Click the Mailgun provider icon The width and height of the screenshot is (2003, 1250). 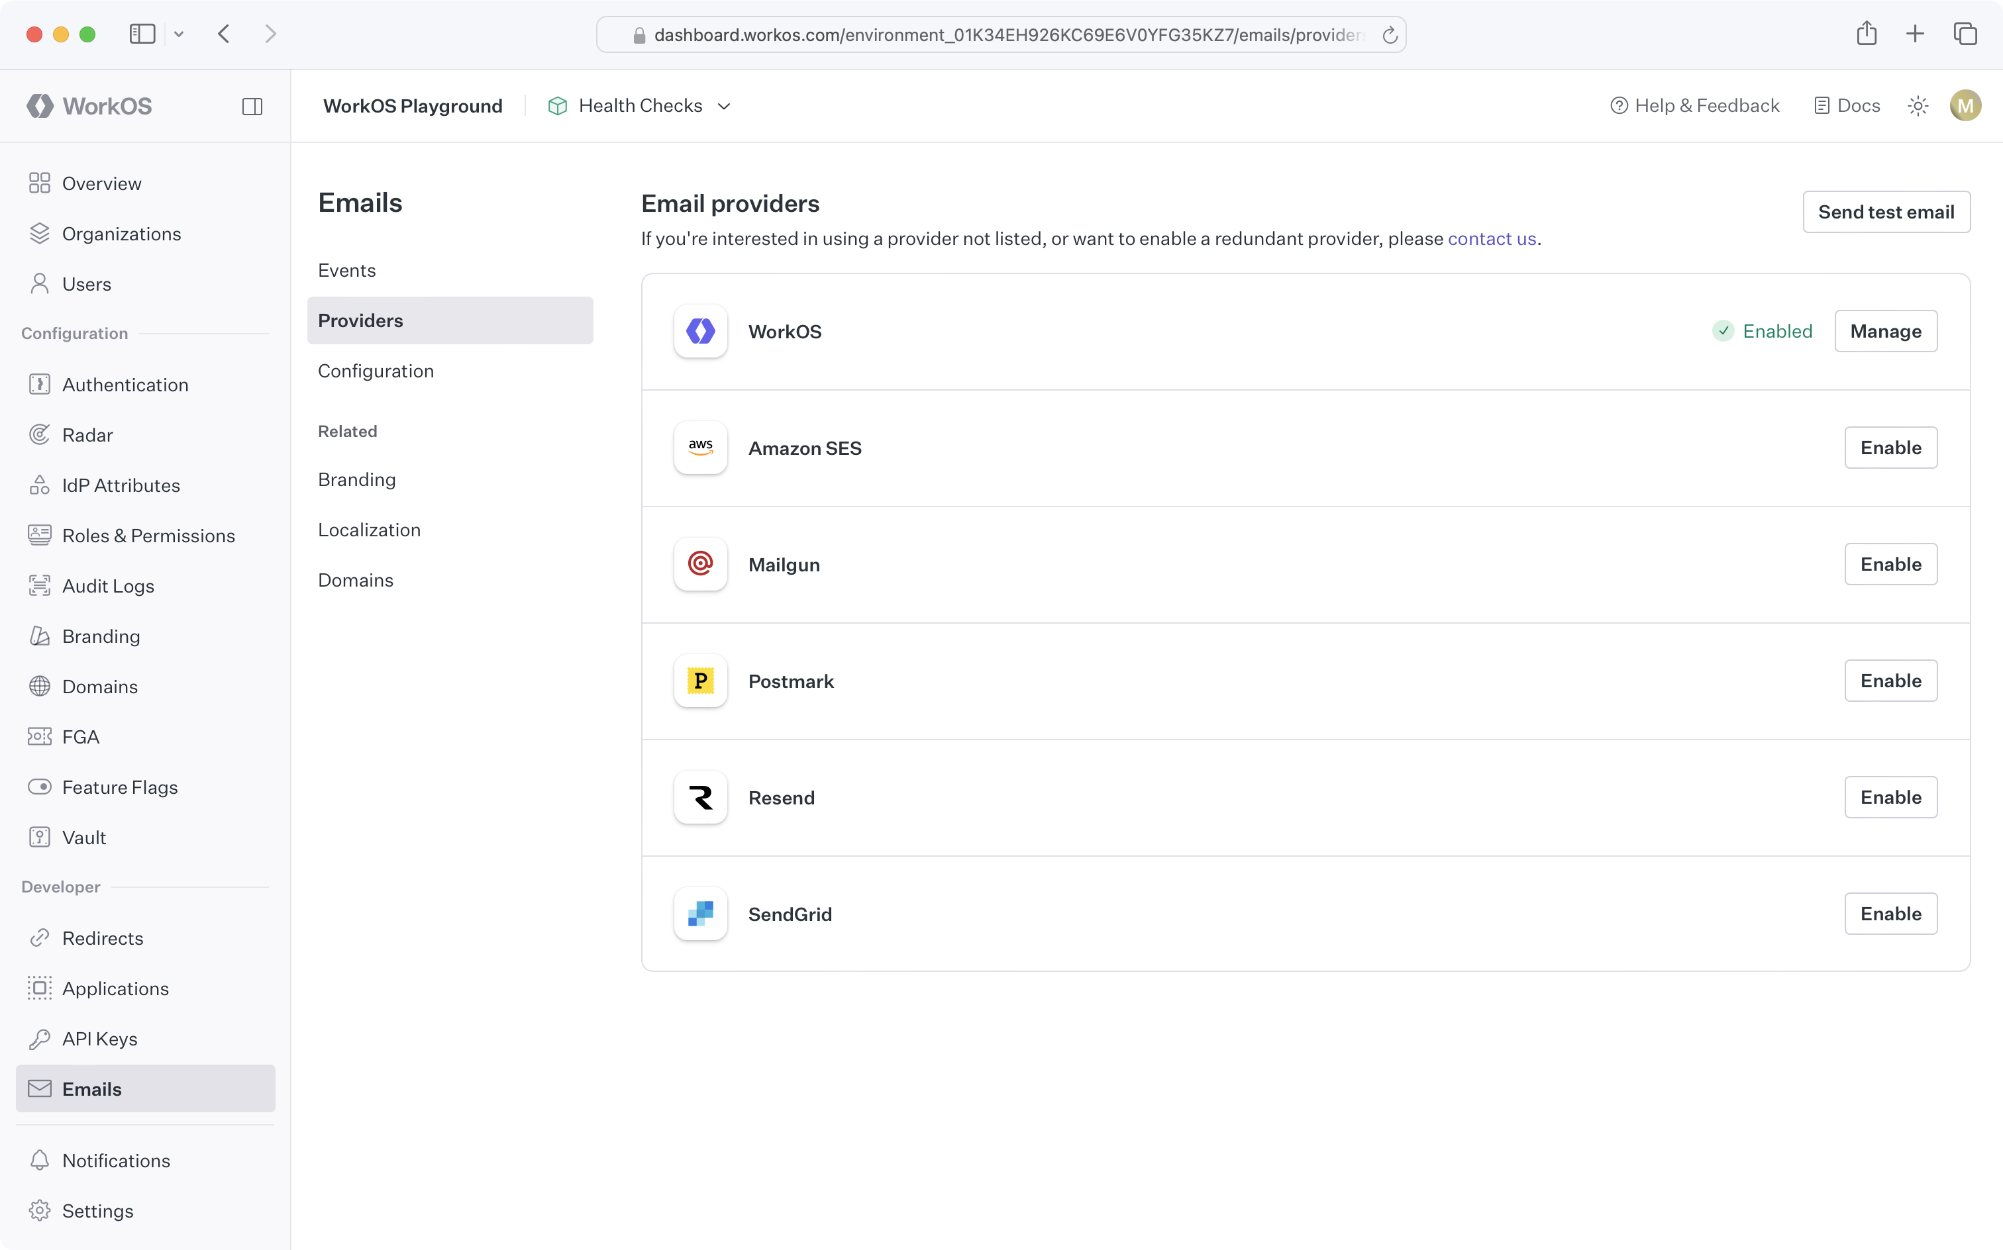[699, 564]
